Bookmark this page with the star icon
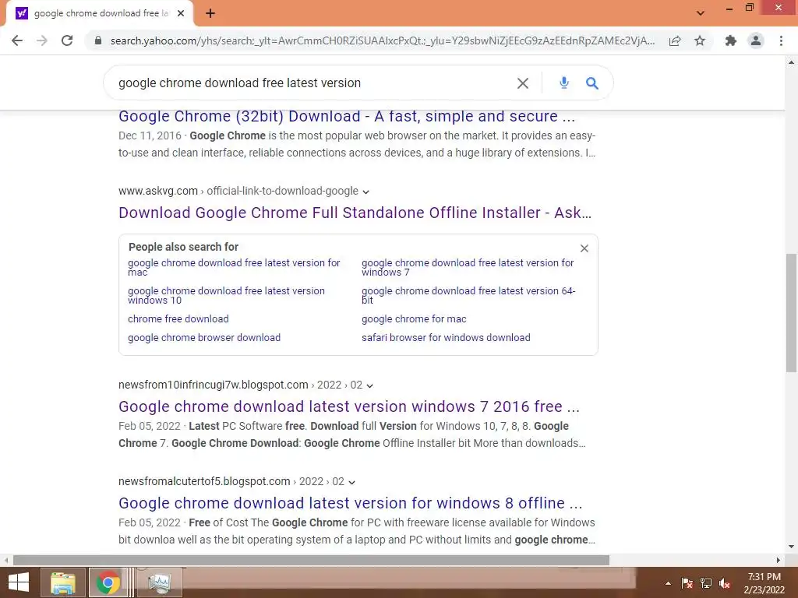The height and width of the screenshot is (598, 798). coord(700,40)
